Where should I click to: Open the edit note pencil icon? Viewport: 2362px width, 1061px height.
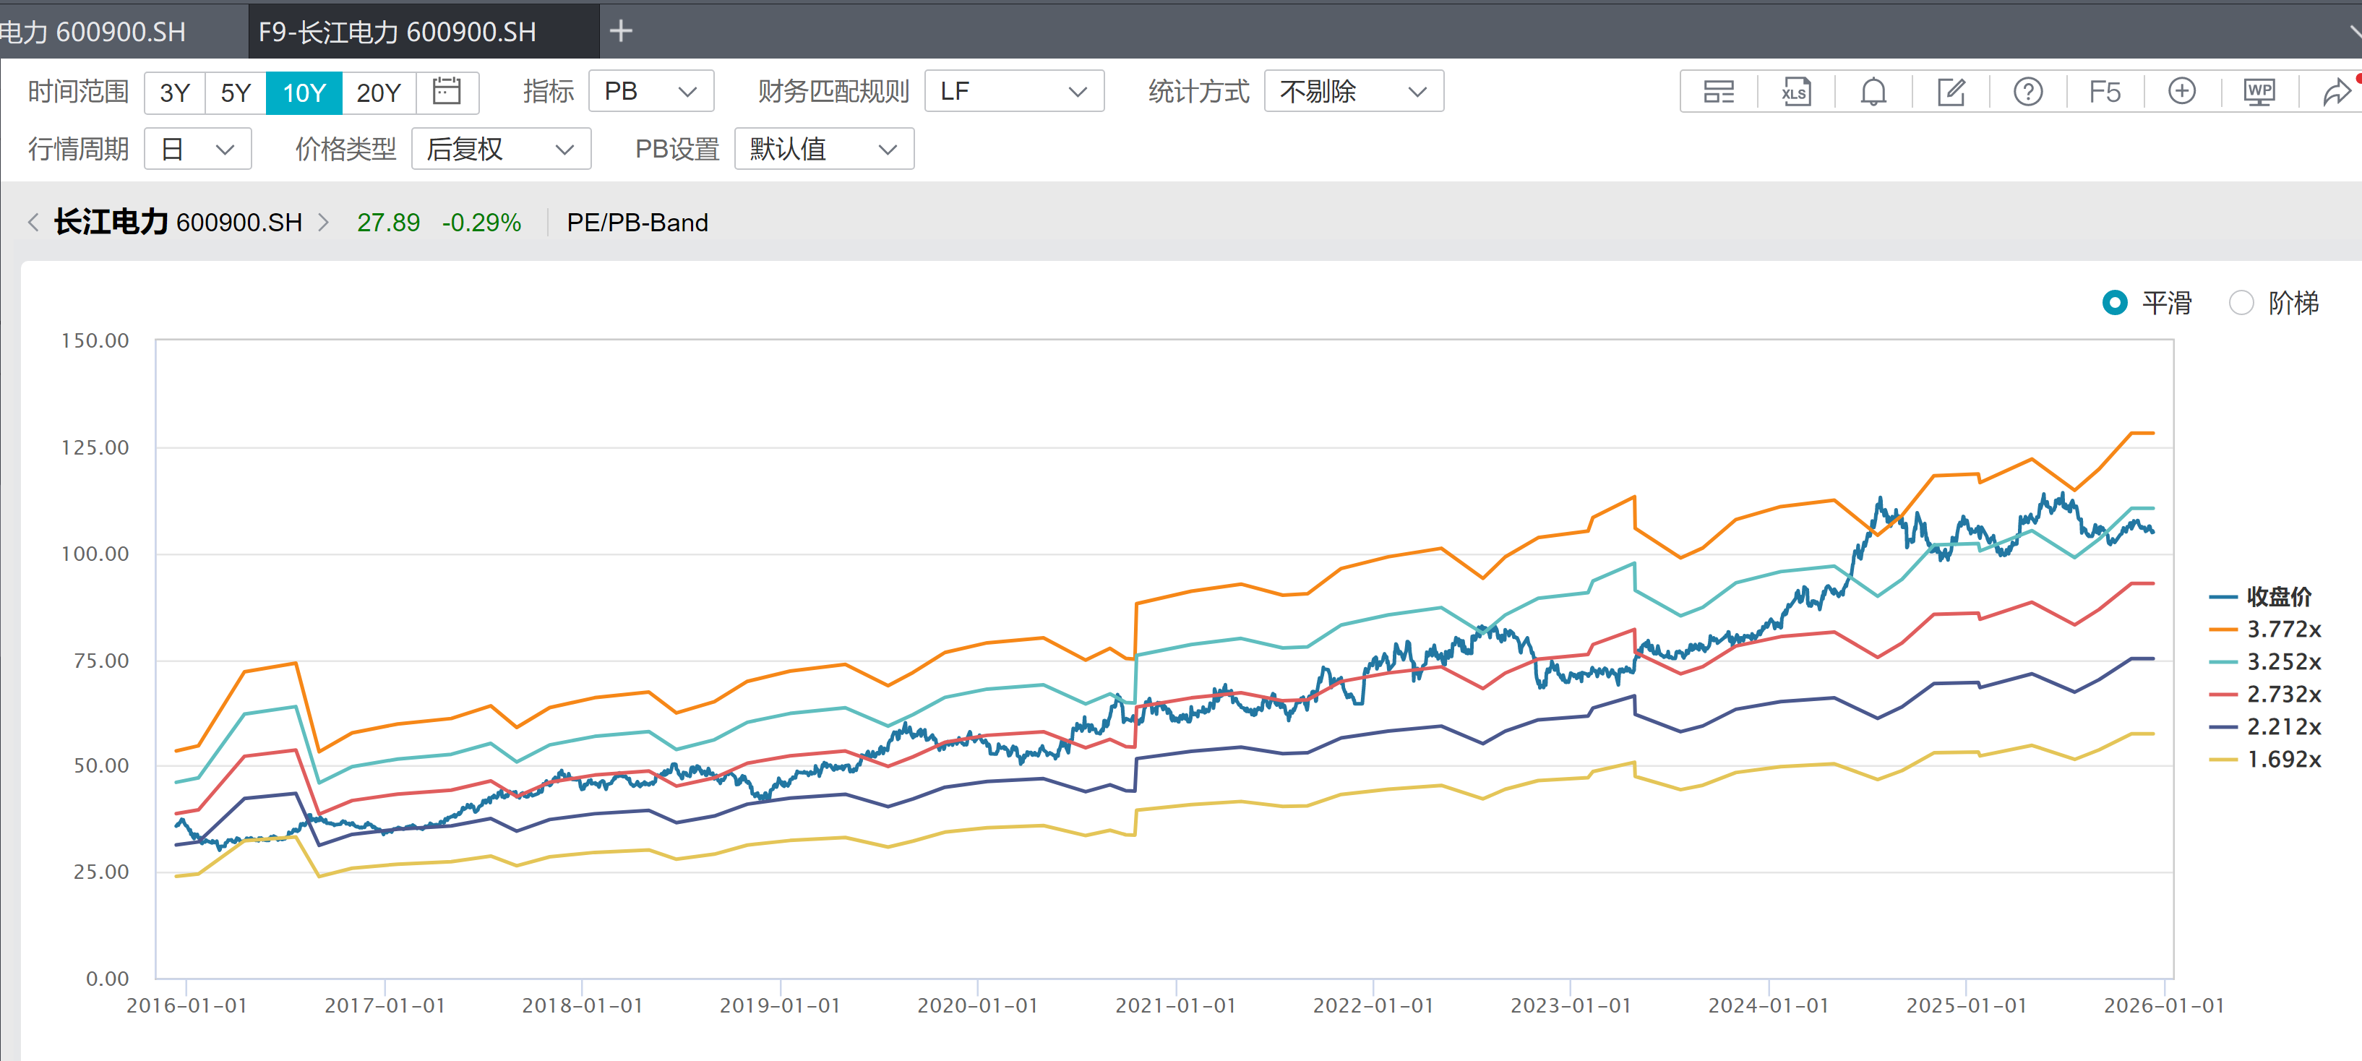pyautogui.click(x=1950, y=92)
